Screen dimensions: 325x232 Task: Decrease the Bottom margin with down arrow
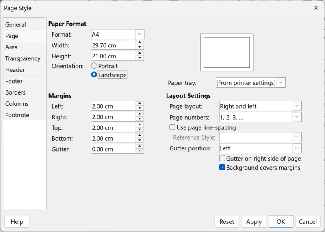[139, 140]
